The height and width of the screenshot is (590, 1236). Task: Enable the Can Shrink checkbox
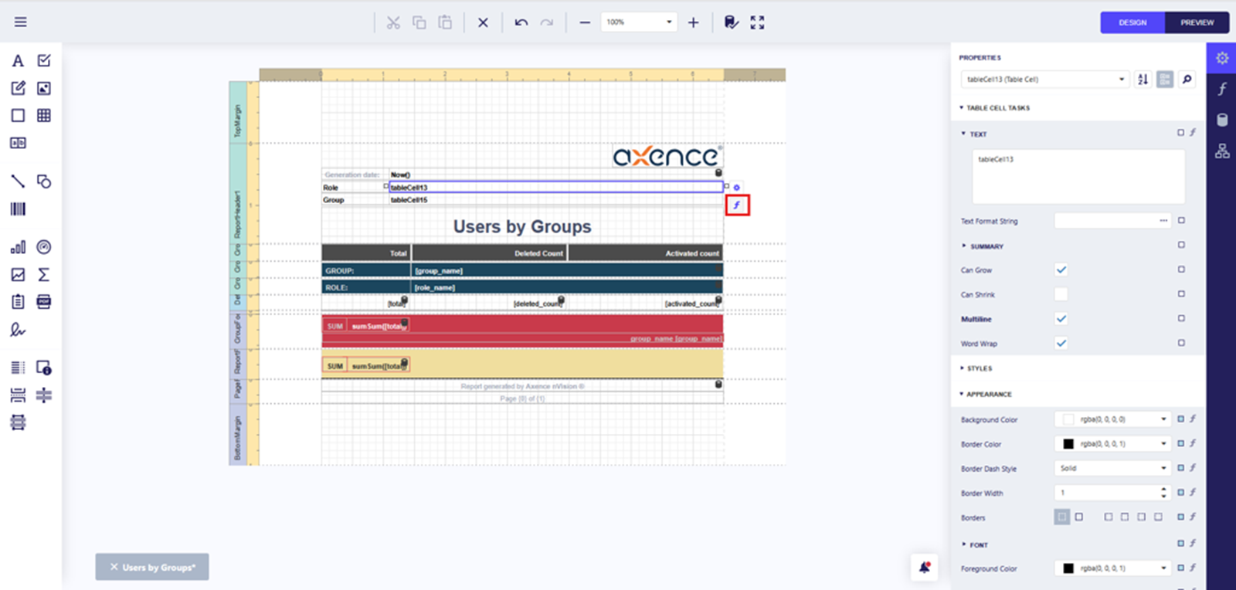1061,294
